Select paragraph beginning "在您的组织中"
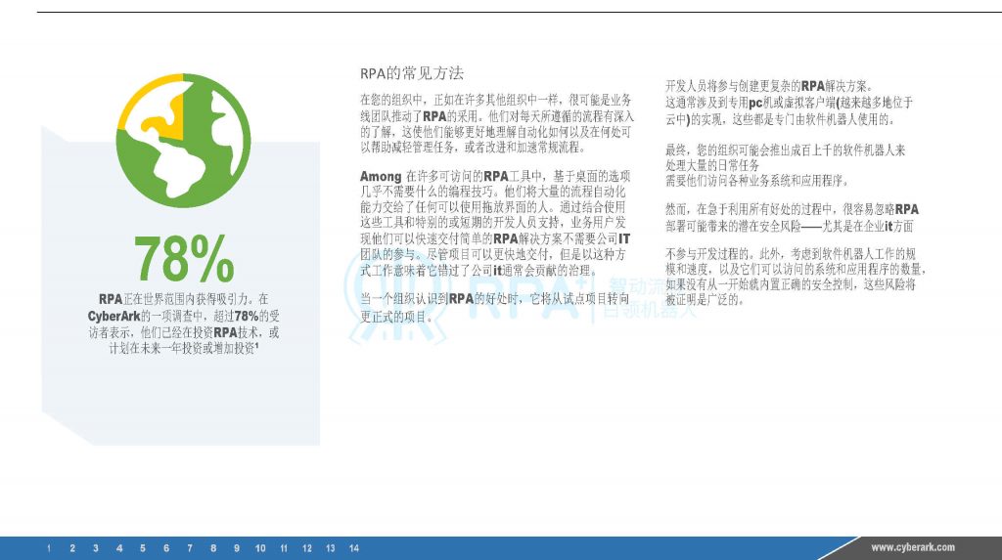The image size is (1002, 560). click(496, 124)
